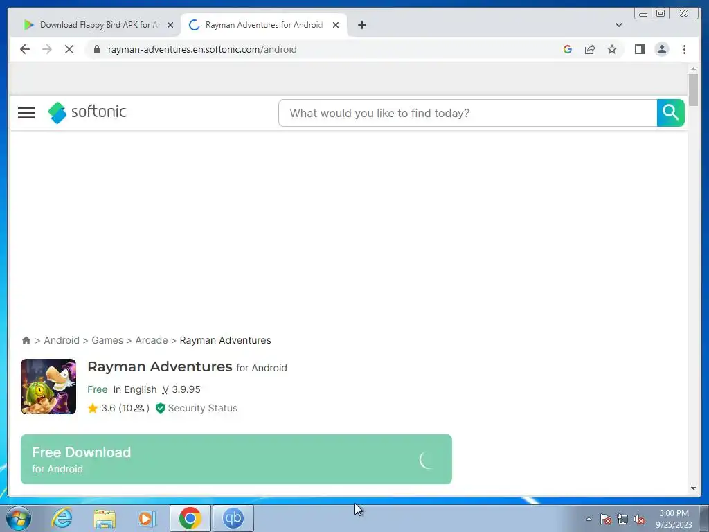Close the Flappy Bird APK tab

(170, 25)
